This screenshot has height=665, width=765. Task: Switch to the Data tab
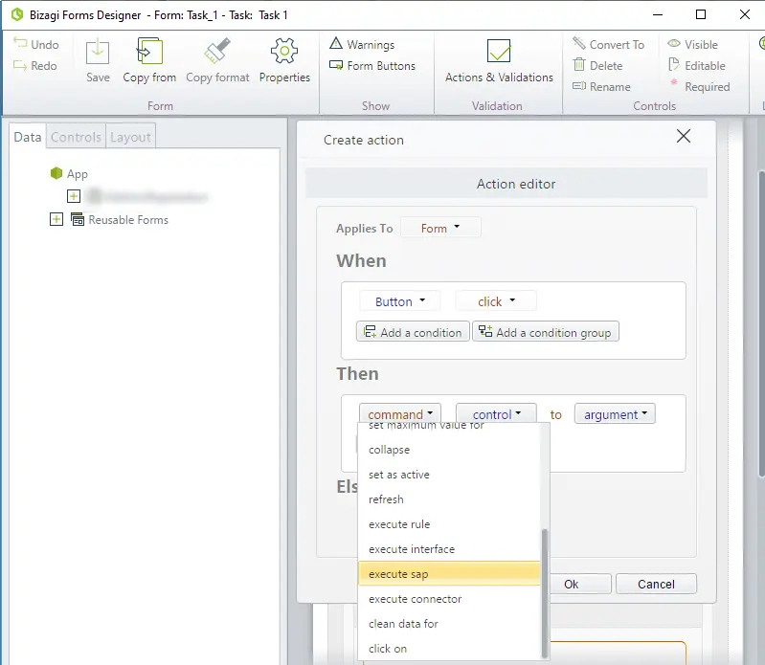(x=28, y=137)
